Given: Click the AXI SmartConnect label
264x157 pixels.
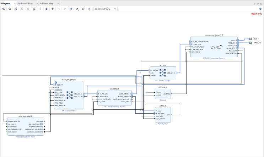Looking at the screenshot, I should click(163, 80).
